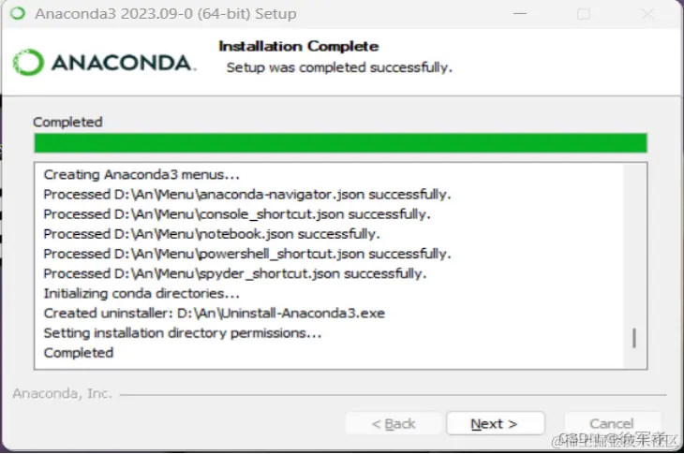Click the disabled maximize button

pos(584,14)
